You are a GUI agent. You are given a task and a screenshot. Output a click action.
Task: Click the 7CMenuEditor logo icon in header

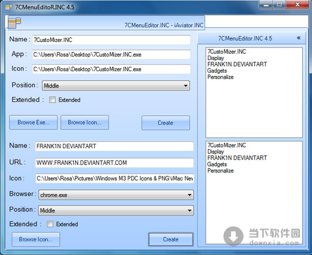pos(15,23)
